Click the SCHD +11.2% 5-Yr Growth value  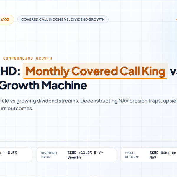click(x=85, y=155)
